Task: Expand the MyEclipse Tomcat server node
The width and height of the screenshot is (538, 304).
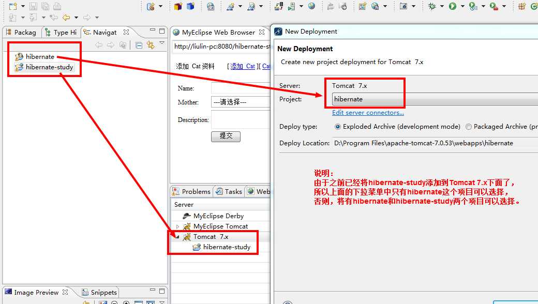Action: click(178, 226)
